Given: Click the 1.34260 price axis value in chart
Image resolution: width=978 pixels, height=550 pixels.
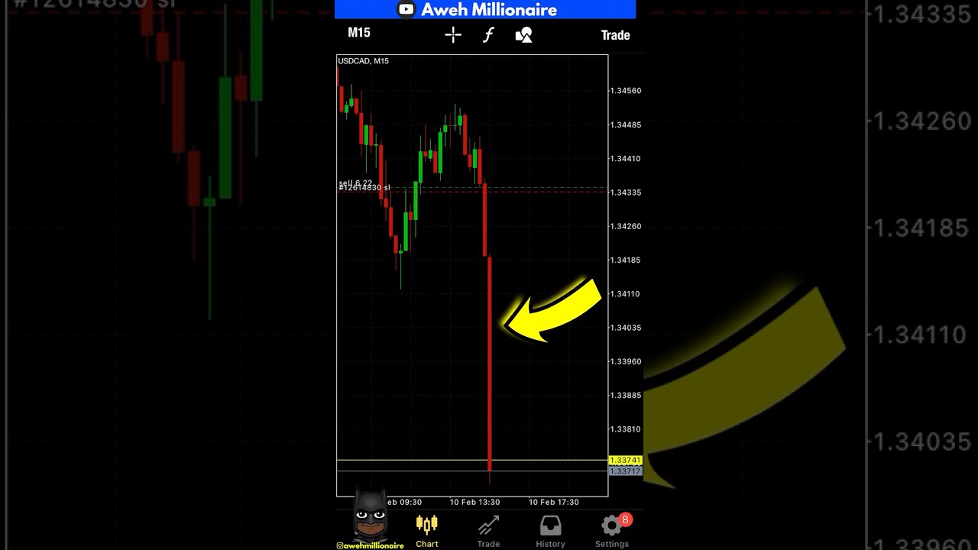Looking at the screenshot, I should point(625,226).
